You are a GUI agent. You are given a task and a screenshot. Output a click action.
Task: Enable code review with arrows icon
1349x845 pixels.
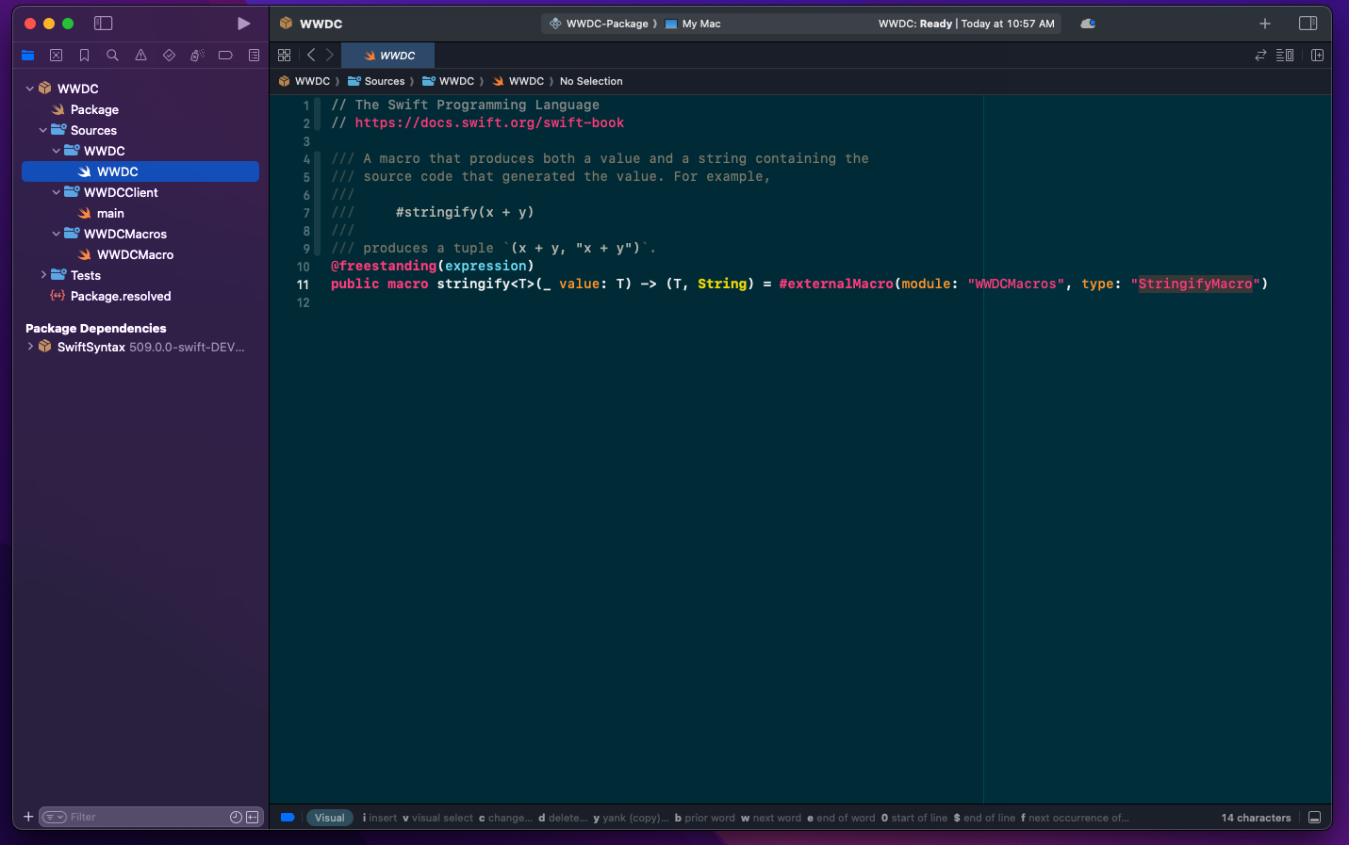point(1260,56)
